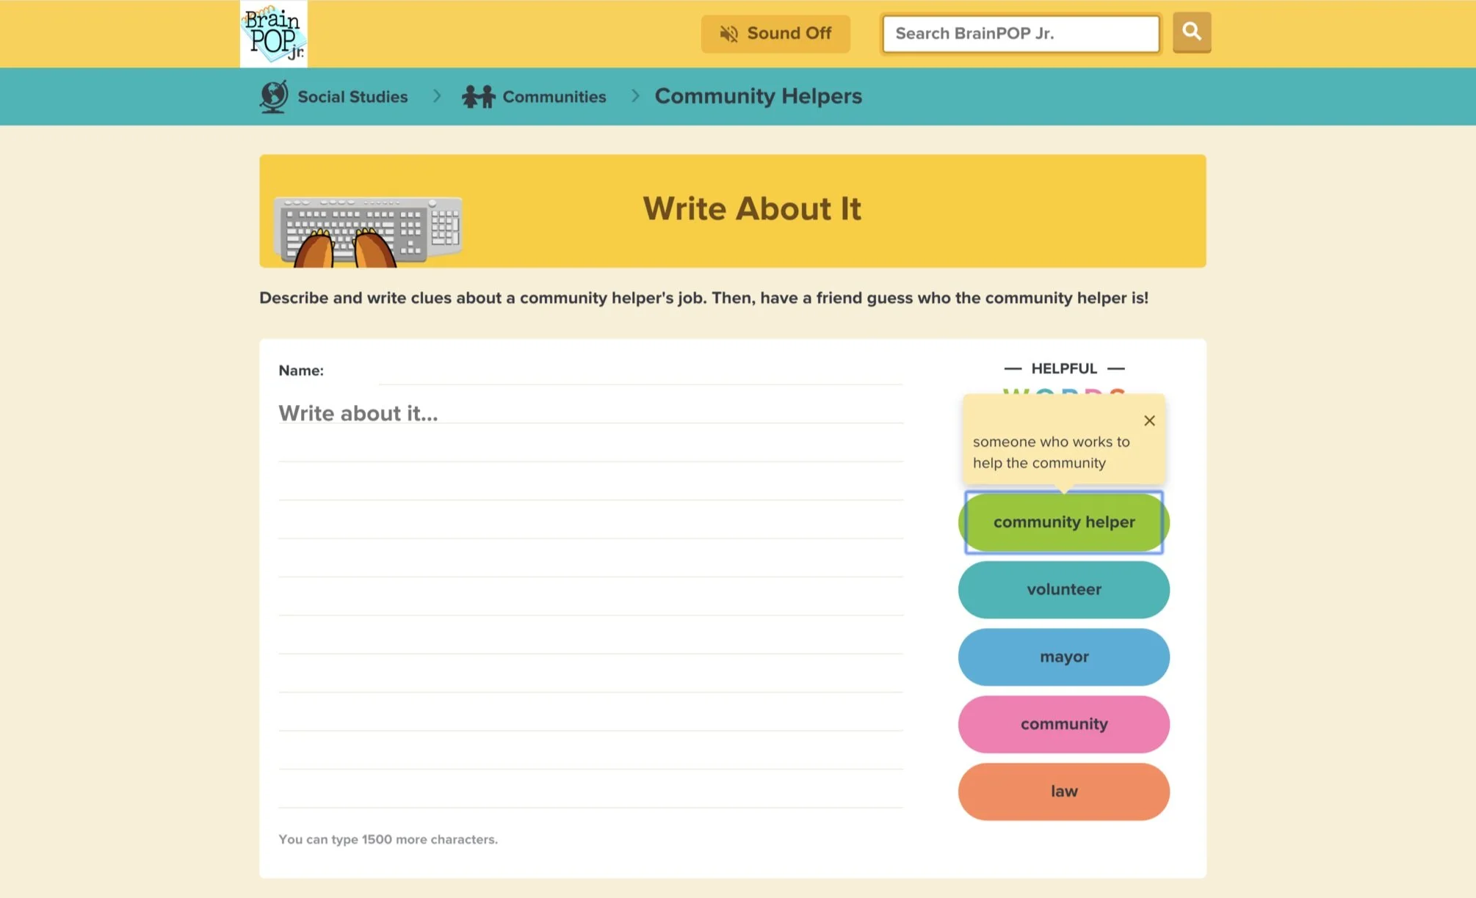This screenshot has height=898, width=1476.
Task: Click the Write about it text area
Action: [590, 587]
